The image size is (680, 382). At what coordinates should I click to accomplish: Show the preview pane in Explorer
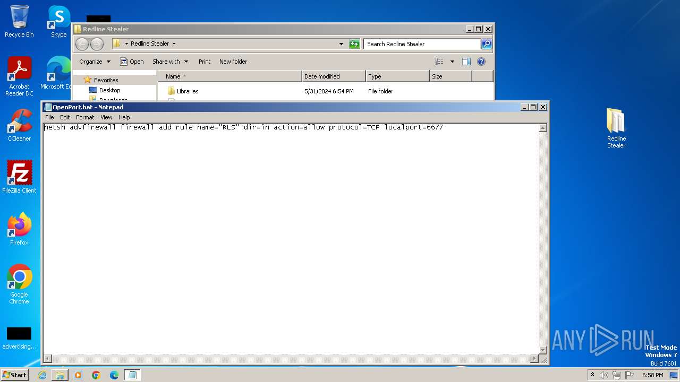pos(466,62)
